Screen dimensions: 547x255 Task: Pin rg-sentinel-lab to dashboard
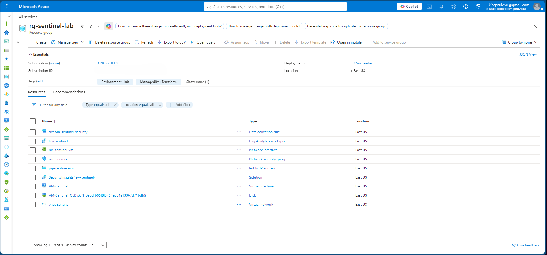click(x=82, y=26)
